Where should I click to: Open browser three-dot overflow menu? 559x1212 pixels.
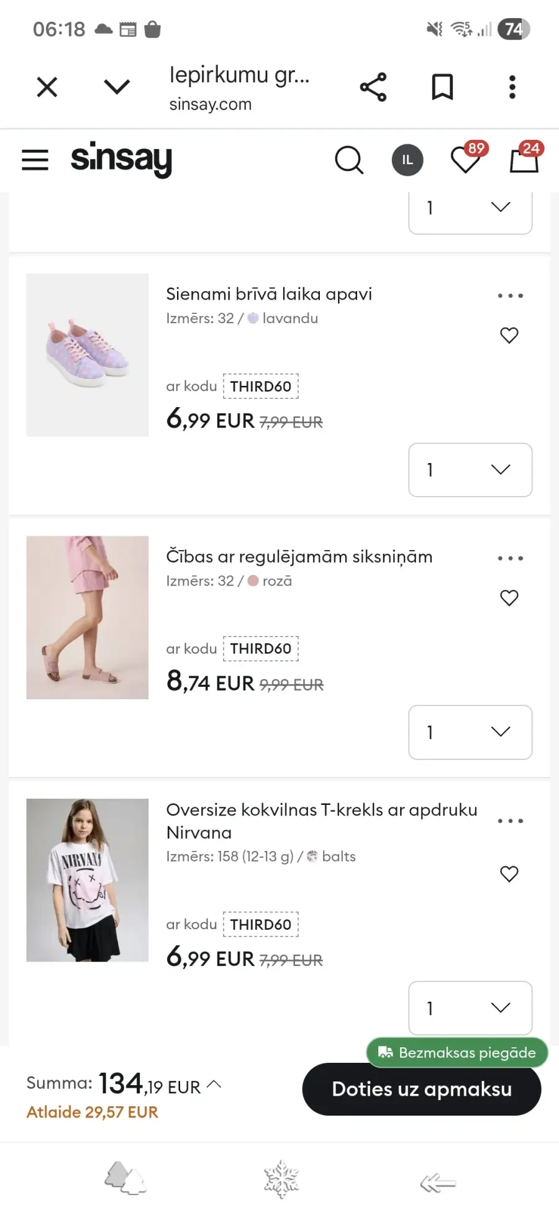click(x=512, y=87)
